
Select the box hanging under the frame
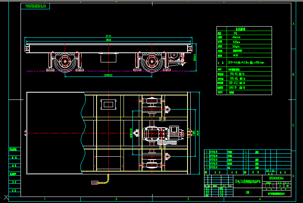[109, 57]
